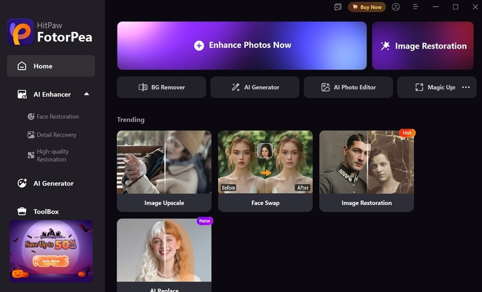Open the Image Restoration trending card

(x=367, y=171)
